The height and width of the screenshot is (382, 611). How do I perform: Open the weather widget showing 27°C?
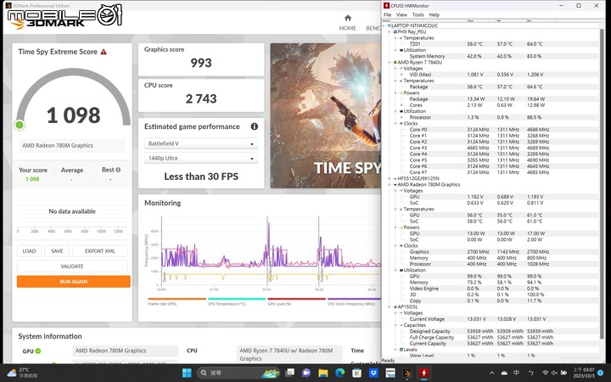[23, 373]
